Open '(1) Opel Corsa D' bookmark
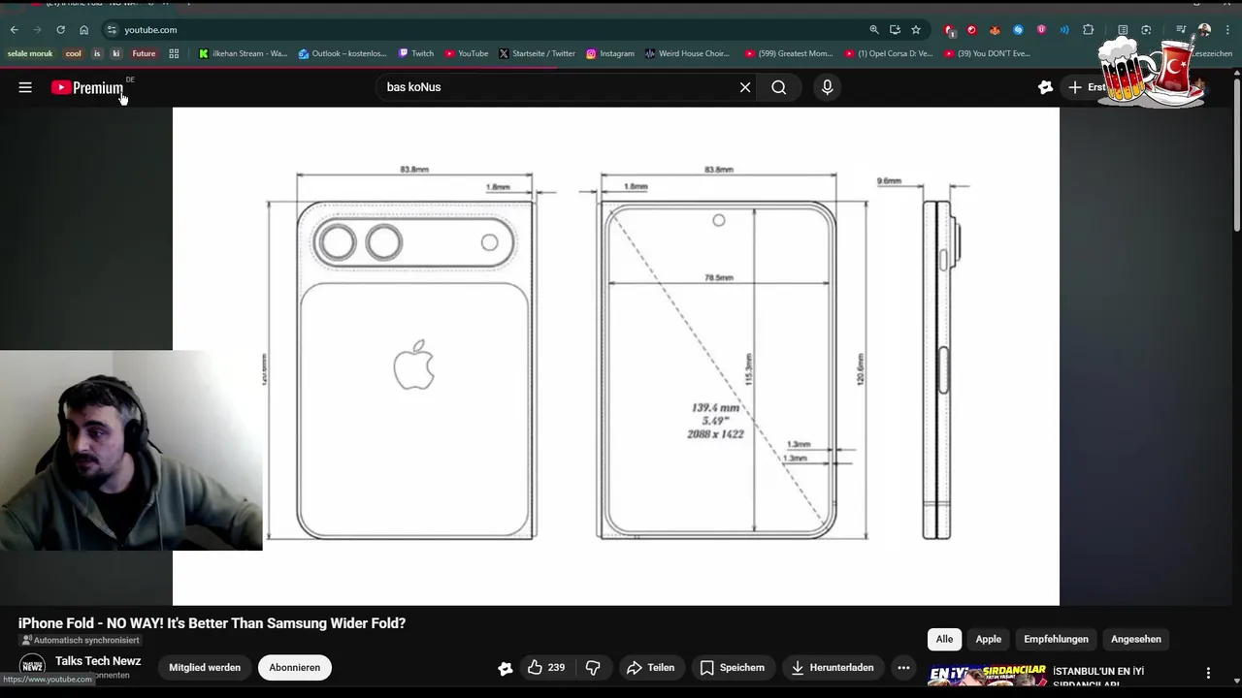 click(x=889, y=53)
